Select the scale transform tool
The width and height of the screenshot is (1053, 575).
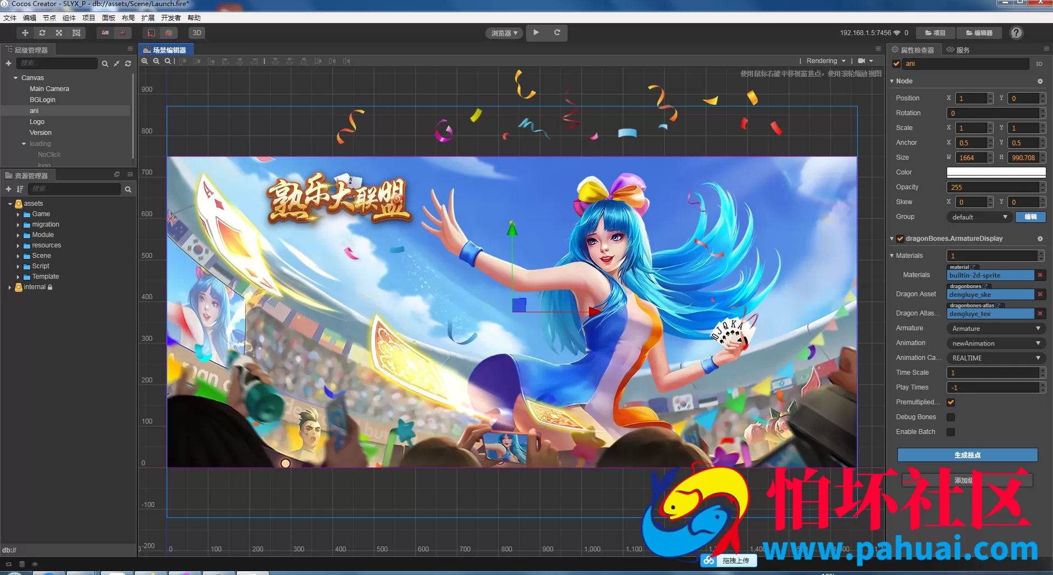click(59, 33)
